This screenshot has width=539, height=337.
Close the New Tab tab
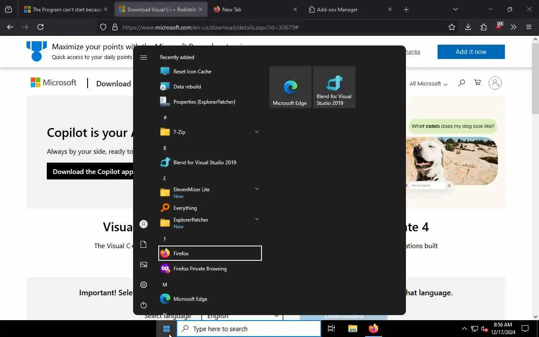click(295, 9)
